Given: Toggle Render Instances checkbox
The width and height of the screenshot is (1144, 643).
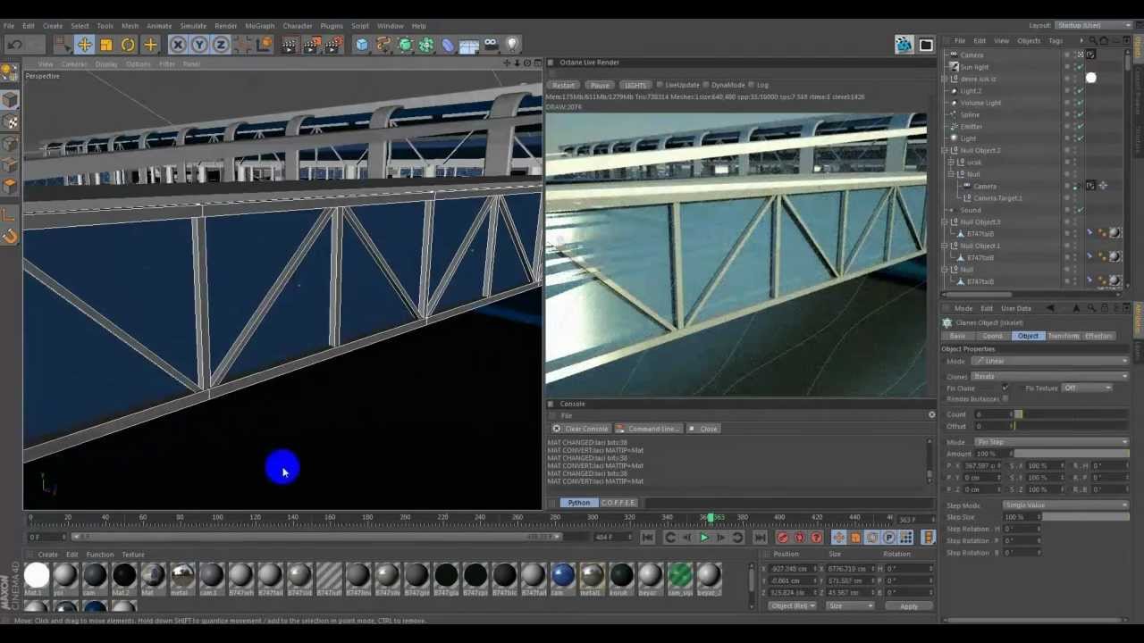Looking at the screenshot, I should click(1005, 399).
